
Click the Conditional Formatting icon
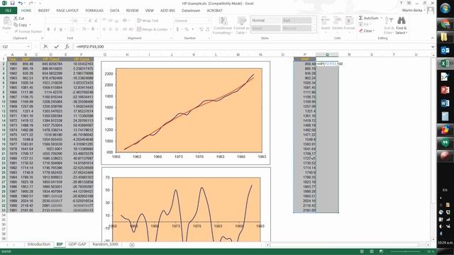click(x=223, y=21)
